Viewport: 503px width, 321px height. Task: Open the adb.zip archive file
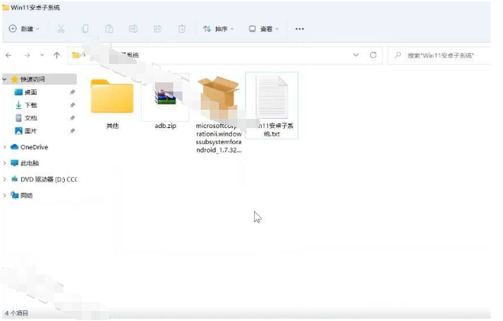(166, 99)
